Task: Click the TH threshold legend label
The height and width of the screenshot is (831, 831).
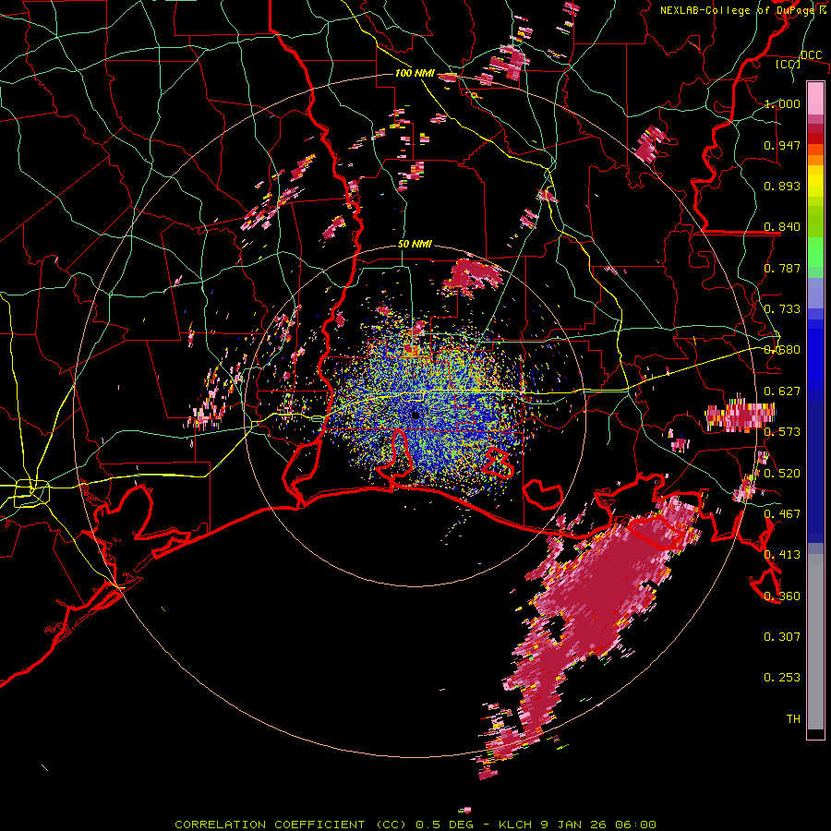Action: tap(793, 719)
